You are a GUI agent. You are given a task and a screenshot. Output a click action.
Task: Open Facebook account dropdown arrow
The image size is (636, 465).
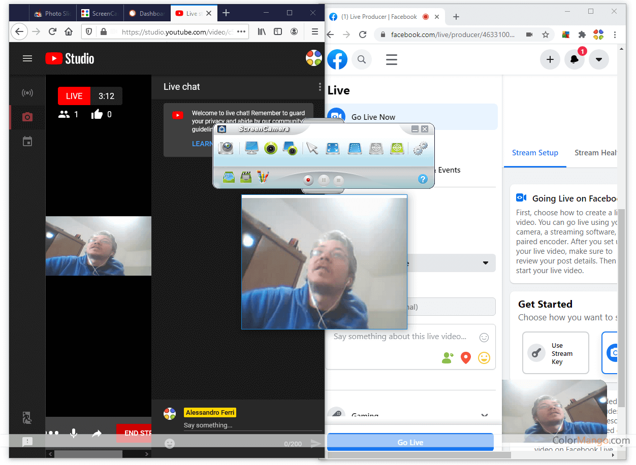pos(598,59)
